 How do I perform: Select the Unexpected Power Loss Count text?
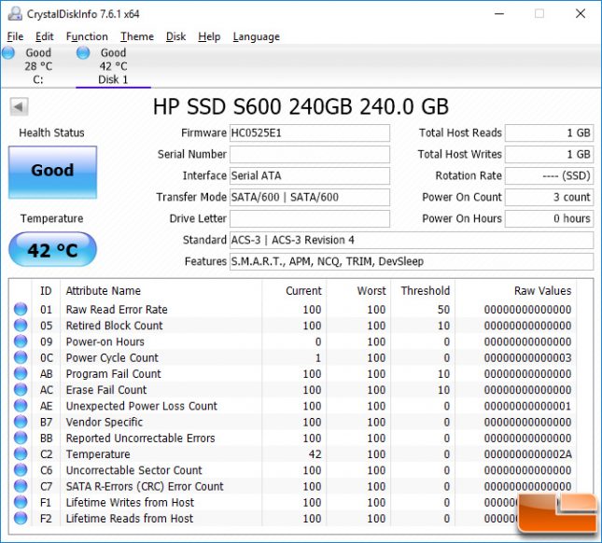tap(142, 406)
